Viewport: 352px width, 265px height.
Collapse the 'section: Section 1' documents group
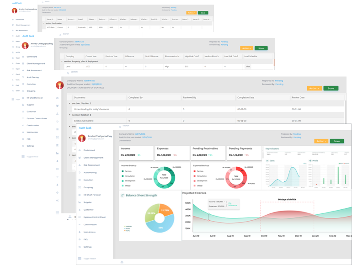tap(70, 104)
